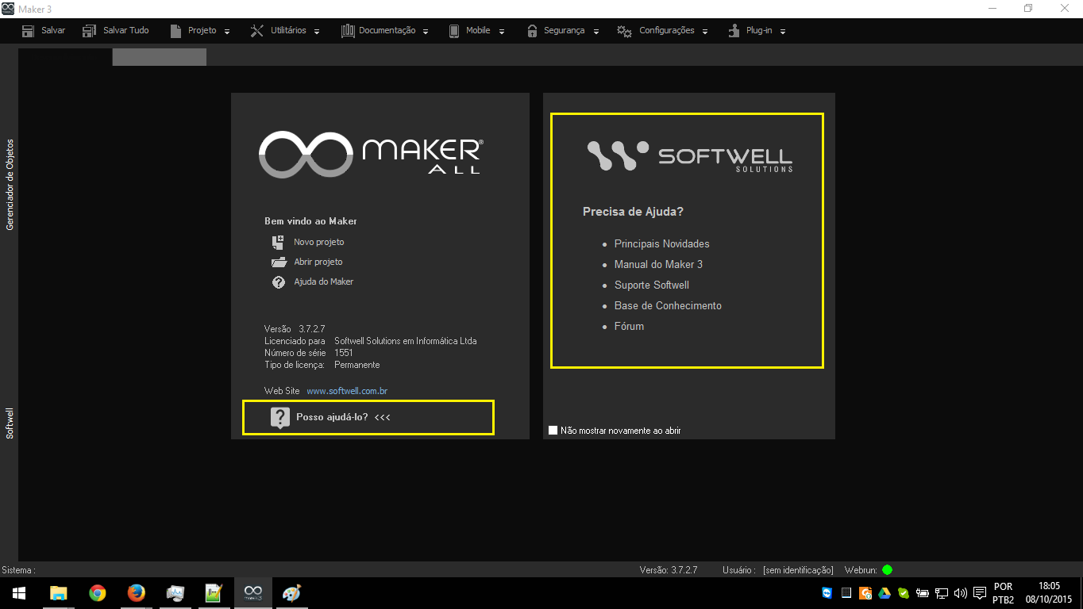The image size is (1083, 609).
Task: Click the network connection tray icon
Action: click(942, 593)
